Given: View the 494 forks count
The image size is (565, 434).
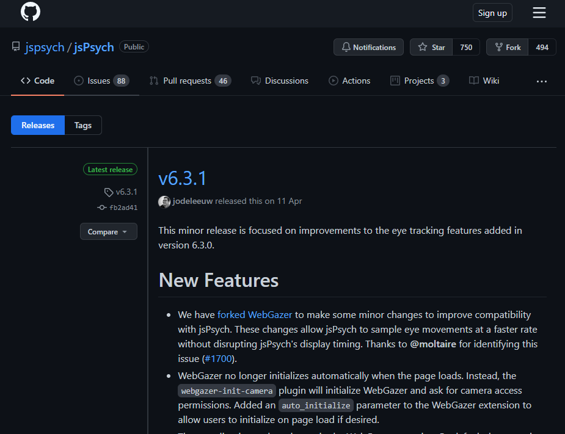Looking at the screenshot, I should point(542,47).
